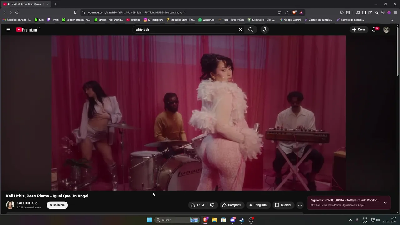
Task: Open Trade - Path of Exile bookmark
Action: tap(231, 20)
